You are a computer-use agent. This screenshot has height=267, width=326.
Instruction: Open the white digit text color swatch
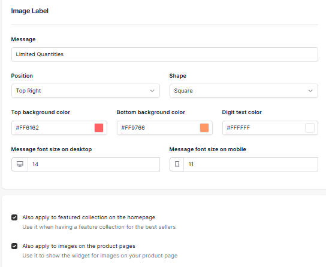click(310, 128)
